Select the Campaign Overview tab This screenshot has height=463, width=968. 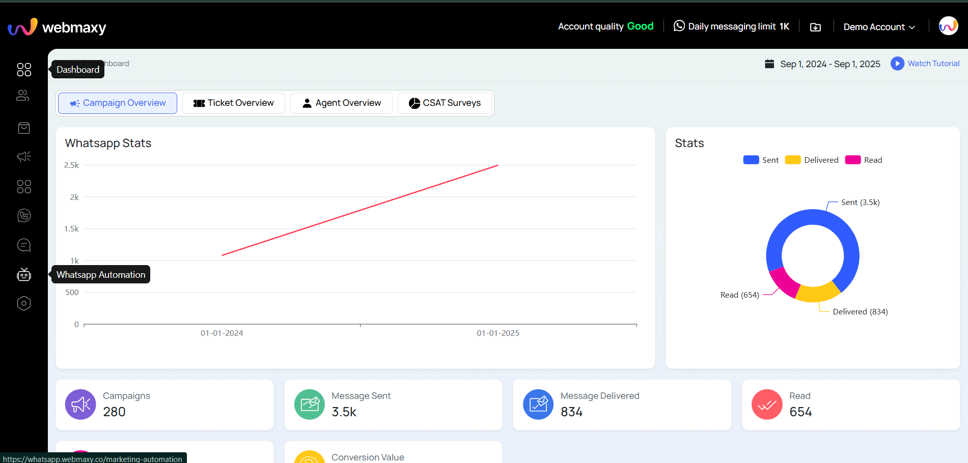pos(118,103)
